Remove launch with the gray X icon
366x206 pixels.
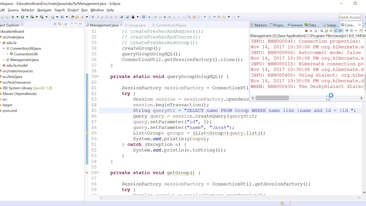(311, 31)
